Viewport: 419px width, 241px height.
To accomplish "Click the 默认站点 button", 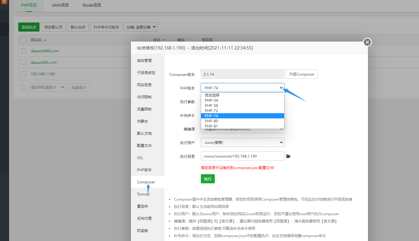I will pyautogui.click(x=78, y=27).
